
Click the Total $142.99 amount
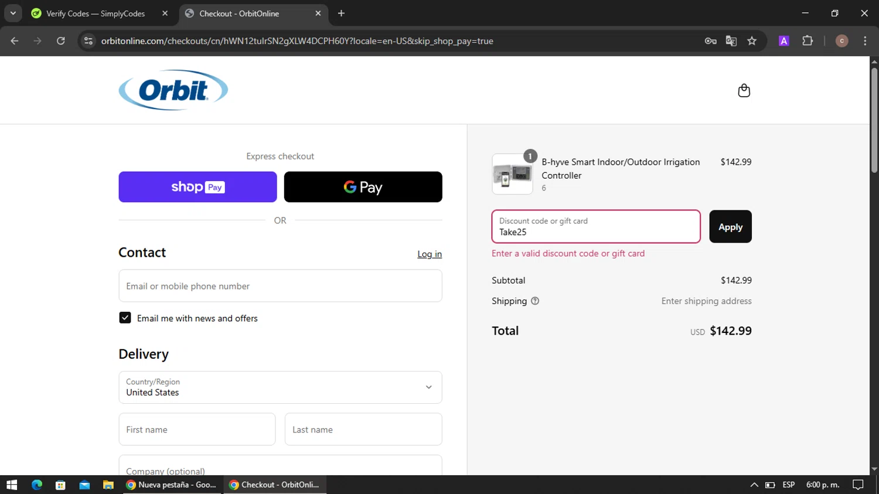point(731,331)
